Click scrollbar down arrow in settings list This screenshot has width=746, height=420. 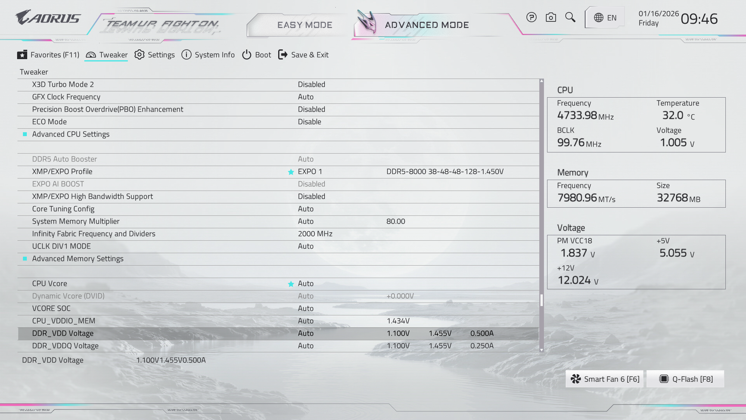pos(542,350)
